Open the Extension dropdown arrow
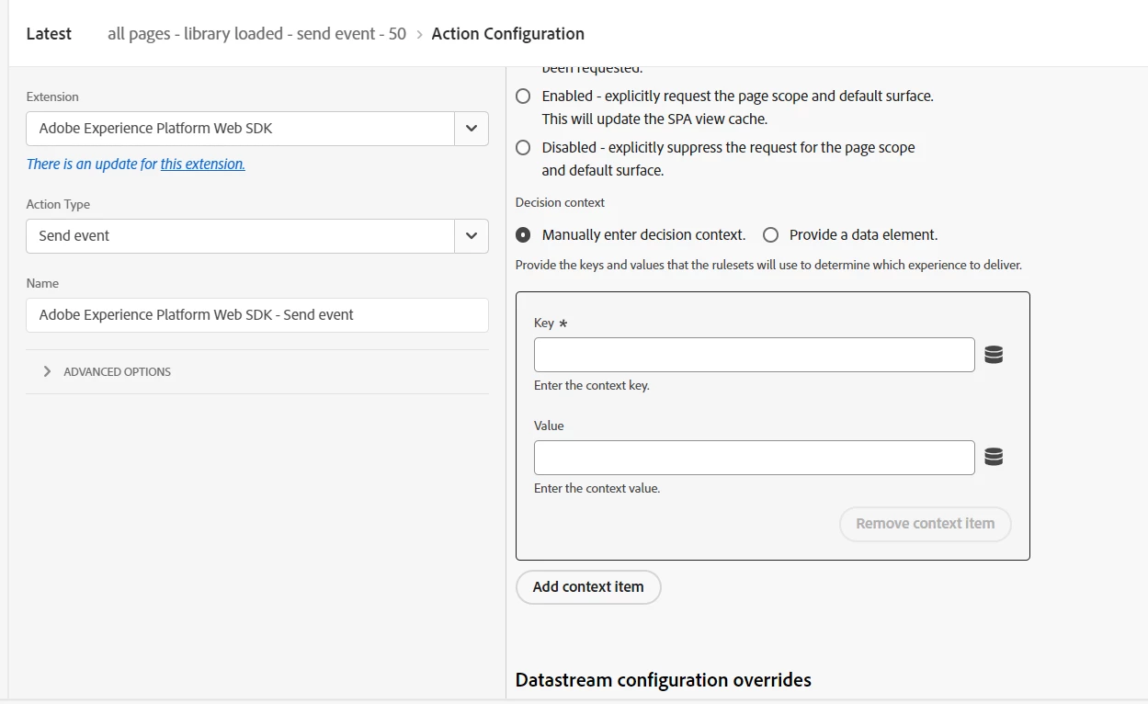Viewport: 1148px width, 704px height. tap(471, 129)
